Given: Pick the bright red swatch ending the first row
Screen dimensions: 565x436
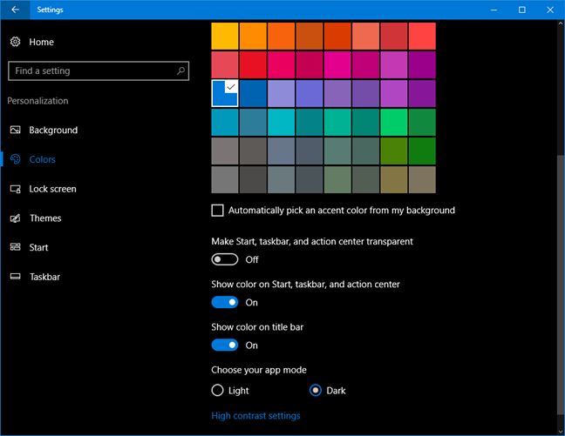Looking at the screenshot, I should click(x=422, y=36).
